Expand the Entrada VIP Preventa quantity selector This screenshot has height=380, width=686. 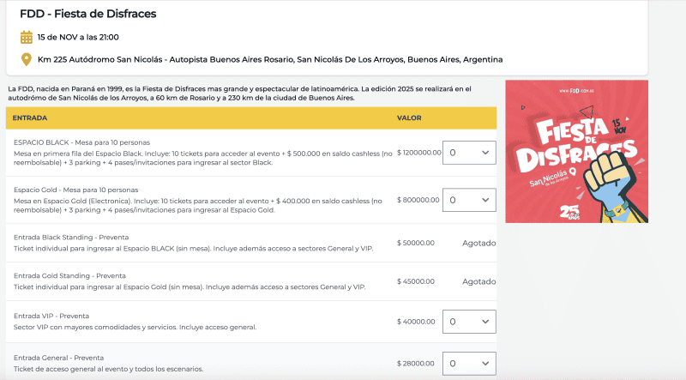coord(469,322)
